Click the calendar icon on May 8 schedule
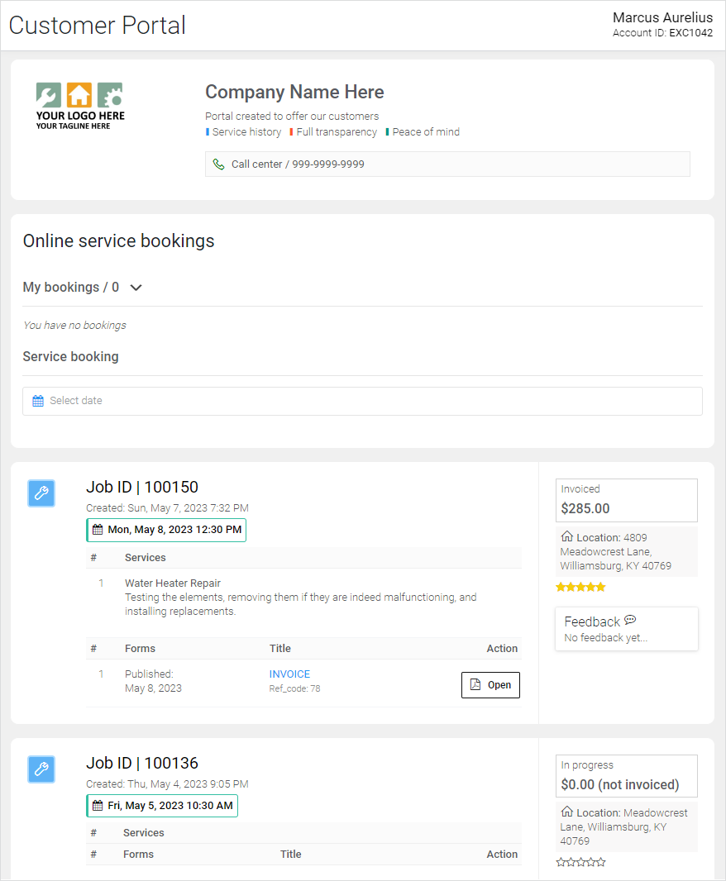Screen dimensions: 726x881 98,530
